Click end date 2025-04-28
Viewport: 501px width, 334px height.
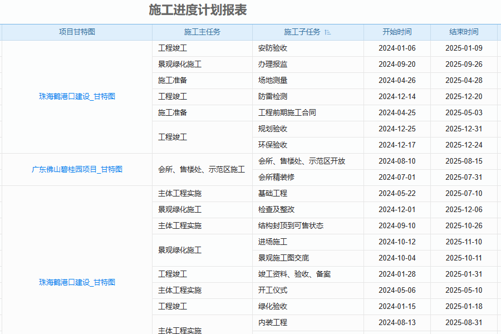pos(464,81)
